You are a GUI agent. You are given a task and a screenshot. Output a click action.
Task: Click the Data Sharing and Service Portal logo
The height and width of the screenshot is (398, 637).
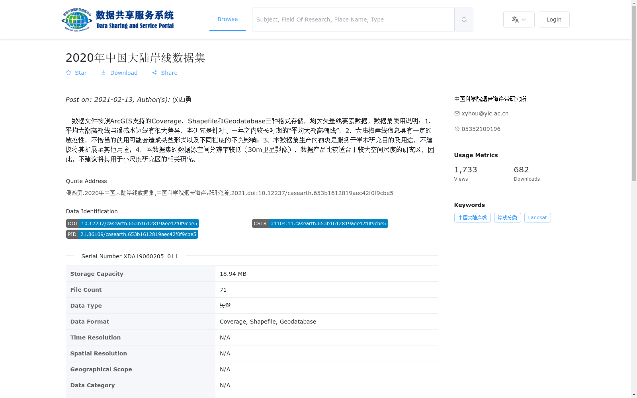118,20
